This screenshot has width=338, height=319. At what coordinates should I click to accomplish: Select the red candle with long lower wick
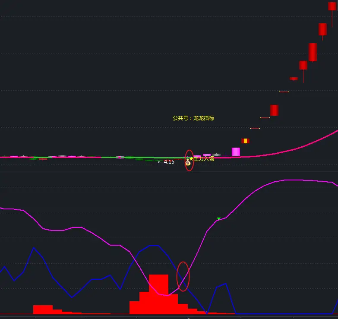click(303, 66)
